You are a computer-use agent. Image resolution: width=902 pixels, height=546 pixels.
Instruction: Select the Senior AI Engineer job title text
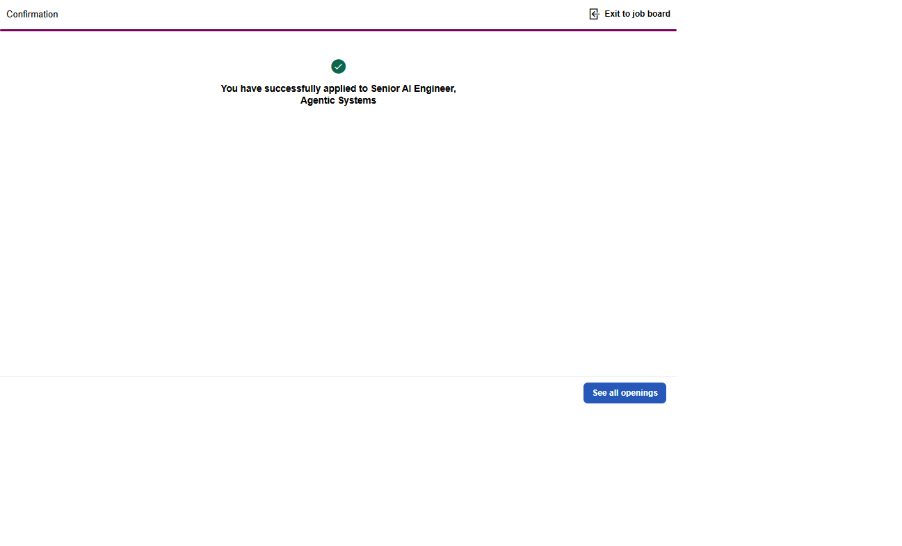point(412,89)
